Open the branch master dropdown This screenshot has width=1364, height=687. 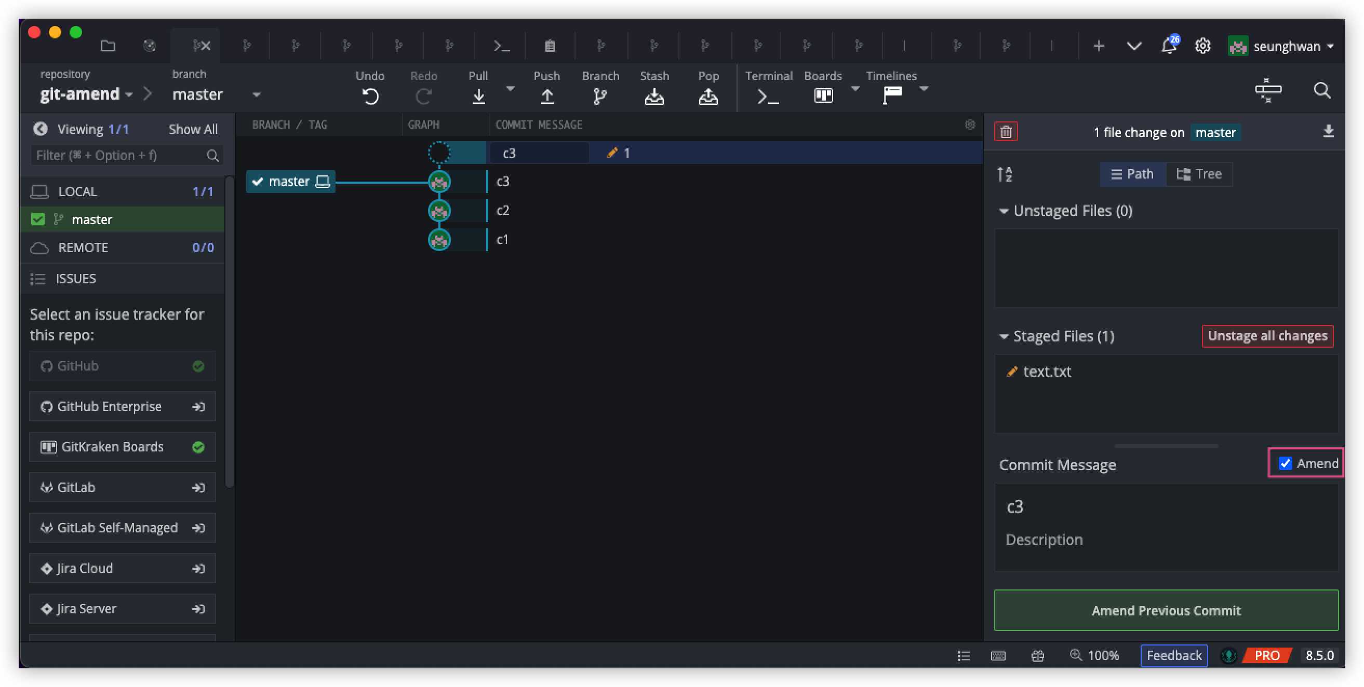point(256,94)
